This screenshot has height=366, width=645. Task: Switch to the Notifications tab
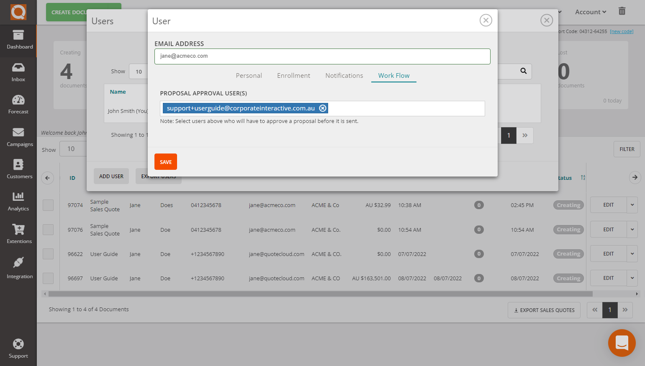click(344, 76)
